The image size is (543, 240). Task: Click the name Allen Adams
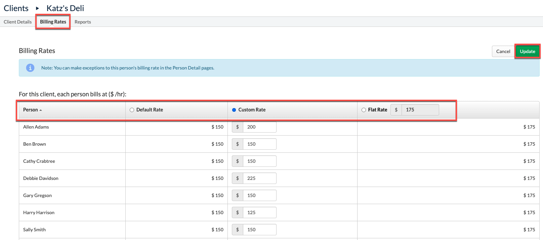pyautogui.click(x=36, y=127)
